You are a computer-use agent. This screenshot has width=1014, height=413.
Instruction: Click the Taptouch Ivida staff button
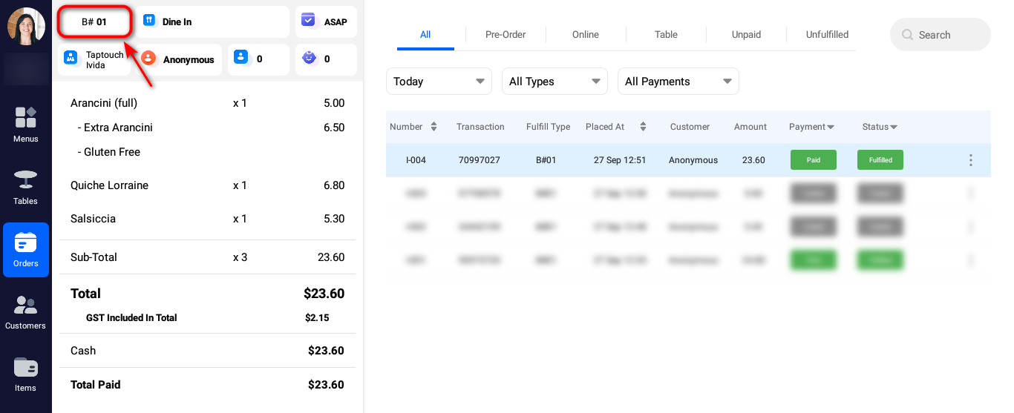point(94,59)
